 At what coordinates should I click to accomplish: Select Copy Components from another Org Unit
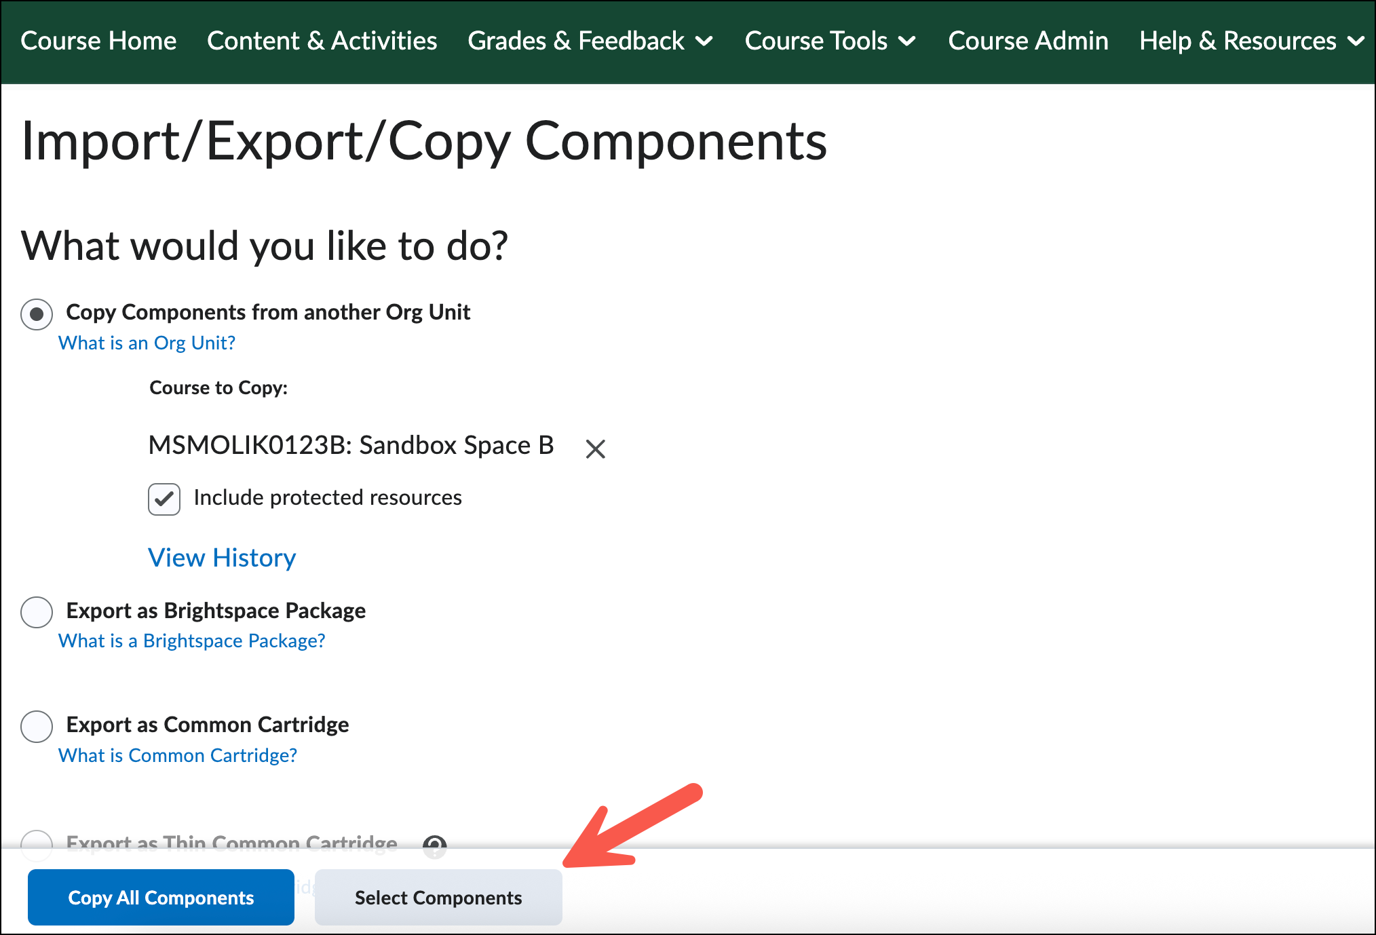37,314
